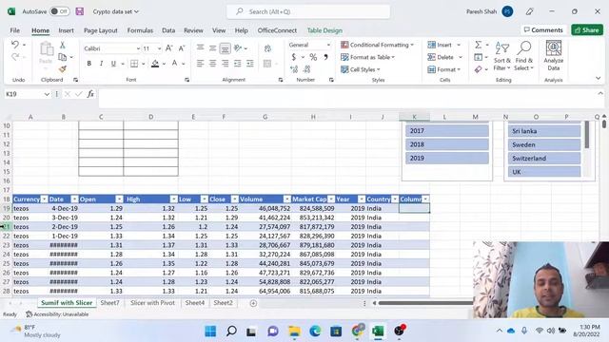Open the font size dropdown
The image size is (609, 342).
[x=159, y=48]
